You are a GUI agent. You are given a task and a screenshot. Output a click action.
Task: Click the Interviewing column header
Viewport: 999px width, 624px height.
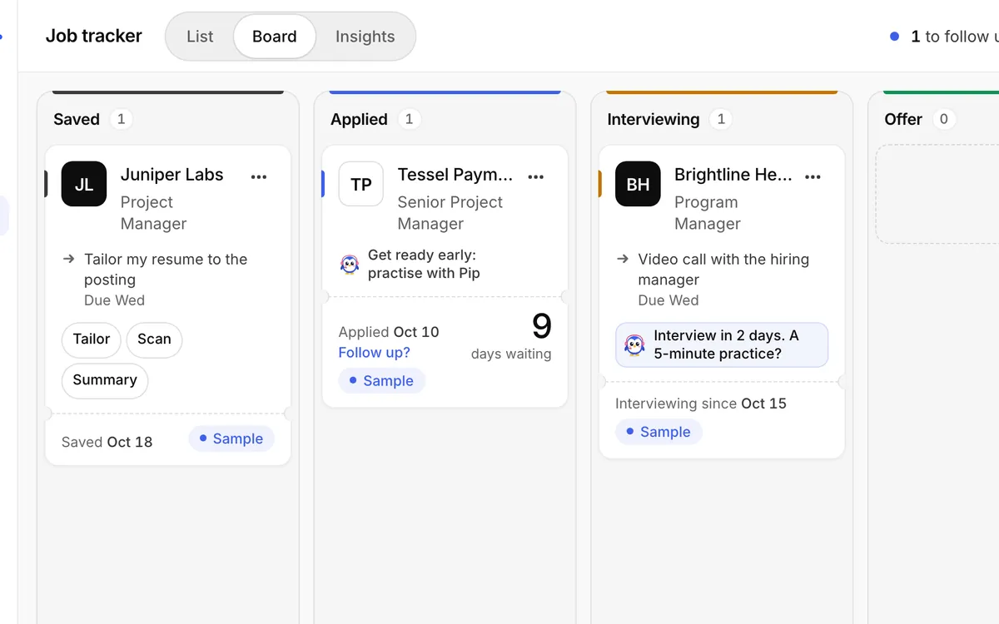654,119
